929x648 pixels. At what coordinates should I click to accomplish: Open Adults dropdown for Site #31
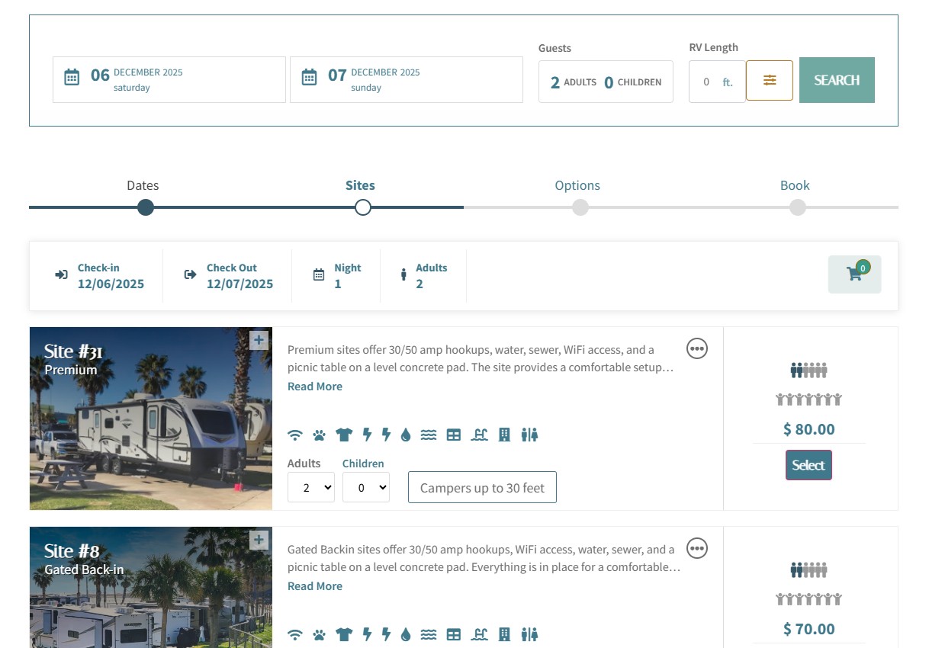[310, 488]
